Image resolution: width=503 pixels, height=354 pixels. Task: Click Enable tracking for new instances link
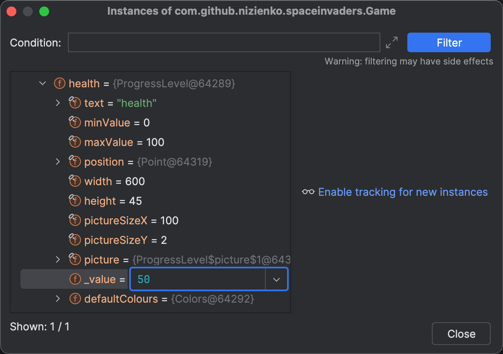tap(403, 192)
